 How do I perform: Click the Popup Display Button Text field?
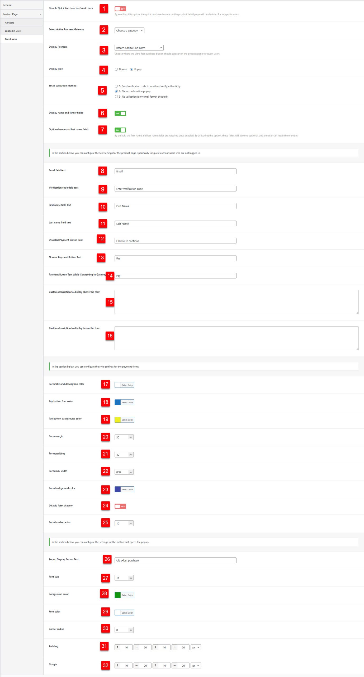click(175, 560)
